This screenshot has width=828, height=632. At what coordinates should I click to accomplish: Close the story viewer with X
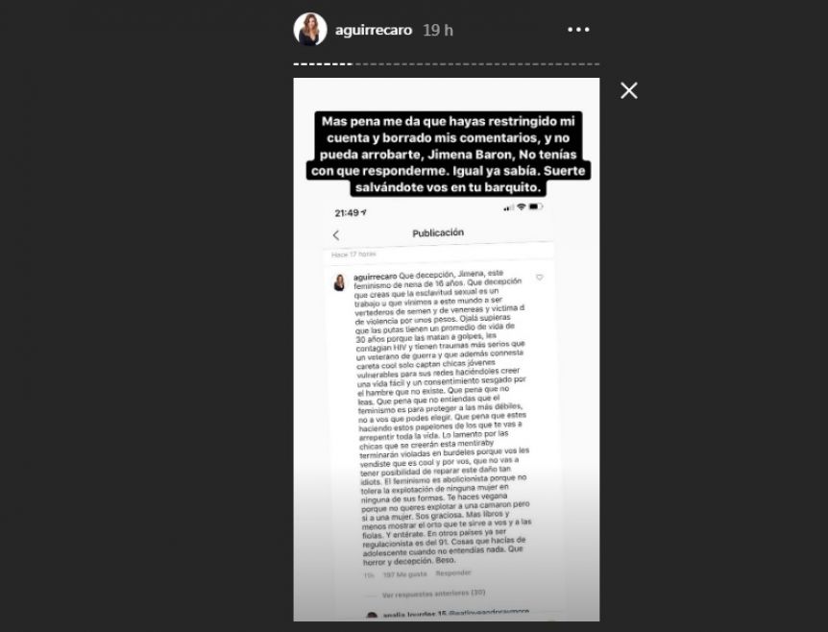tap(629, 90)
